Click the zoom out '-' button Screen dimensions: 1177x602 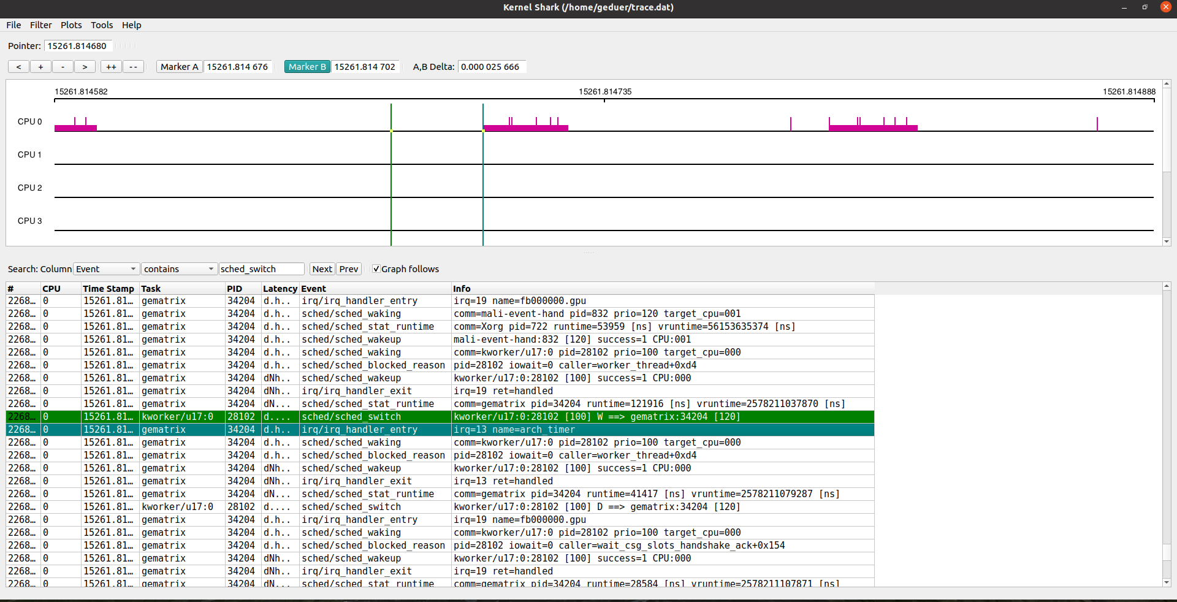(63, 67)
